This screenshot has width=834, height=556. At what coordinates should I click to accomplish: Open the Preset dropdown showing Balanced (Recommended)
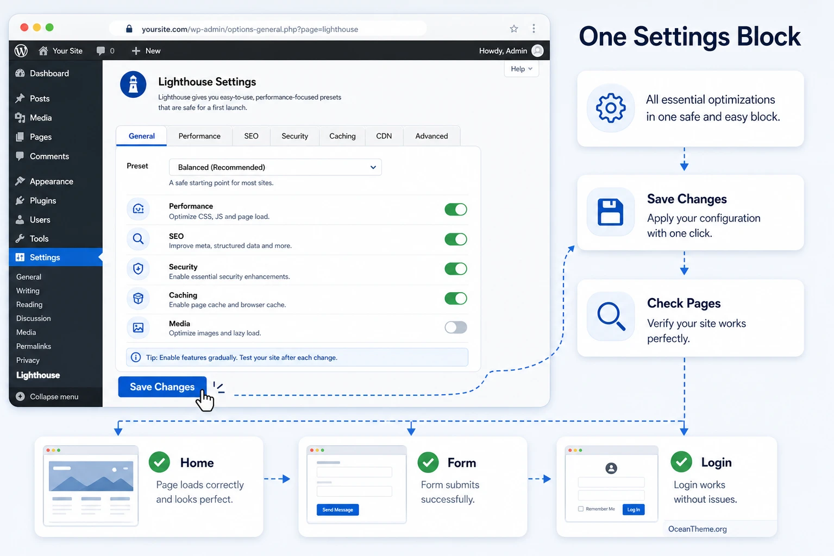point(275,167)
